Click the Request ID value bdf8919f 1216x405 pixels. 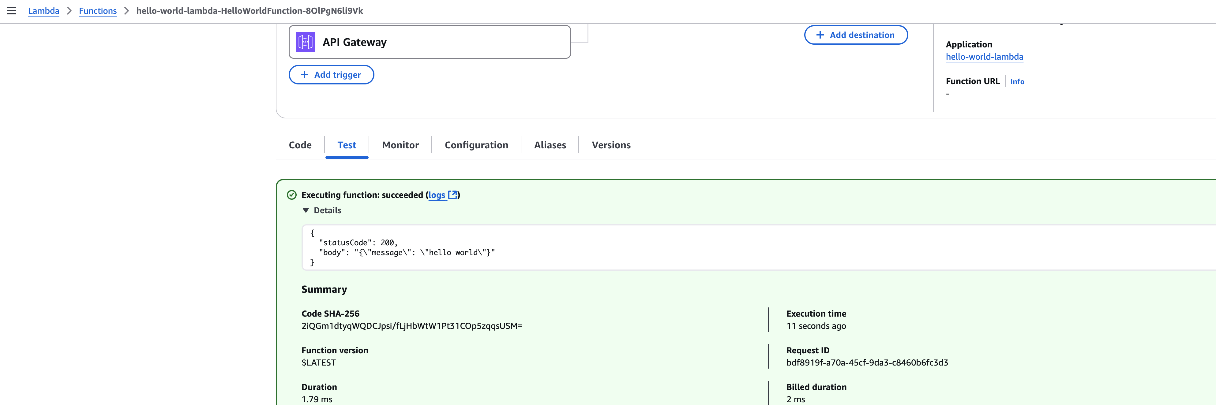867,362
